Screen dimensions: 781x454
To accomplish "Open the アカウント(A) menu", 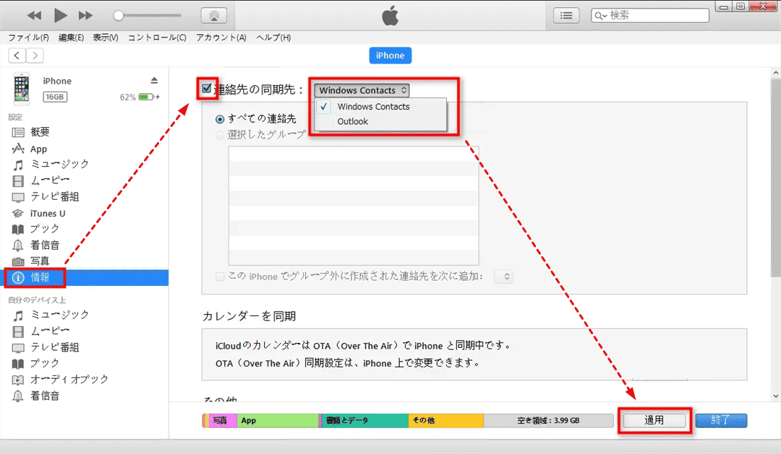I will click(221, 38).
